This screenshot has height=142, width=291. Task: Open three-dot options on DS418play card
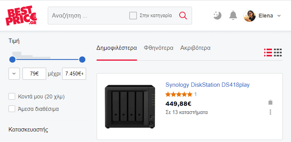click(x=270, y=112)
